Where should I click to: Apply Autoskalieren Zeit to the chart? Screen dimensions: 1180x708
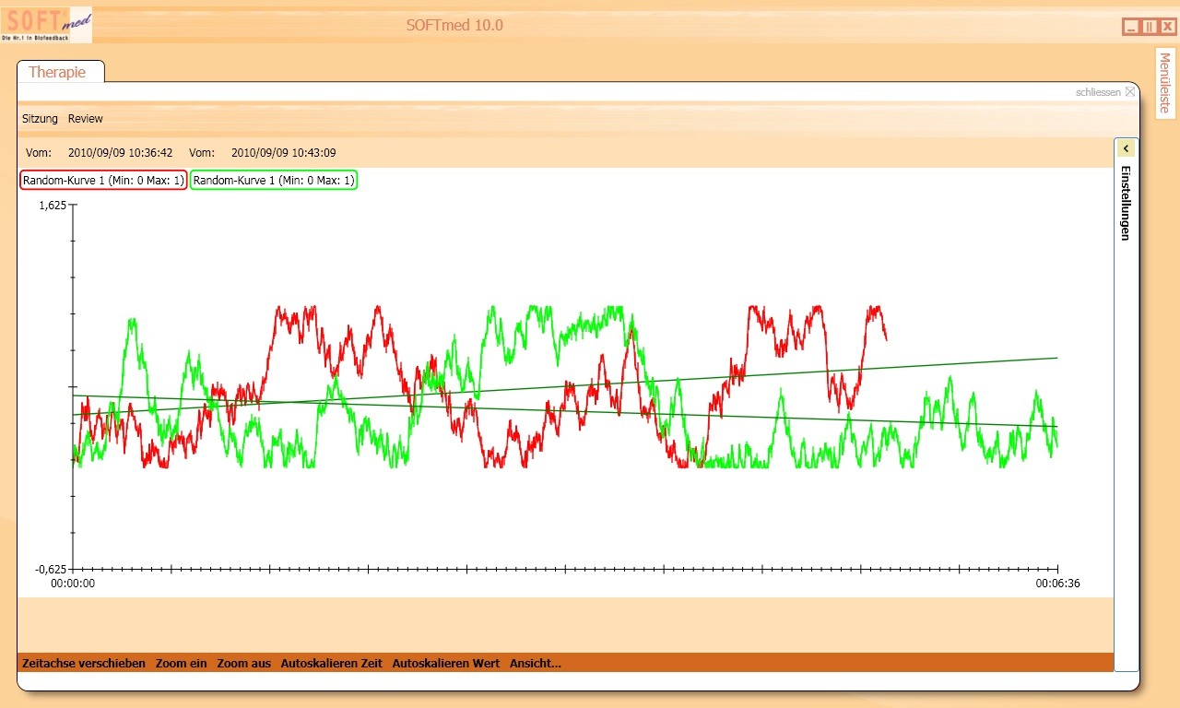tap(330, 663)
